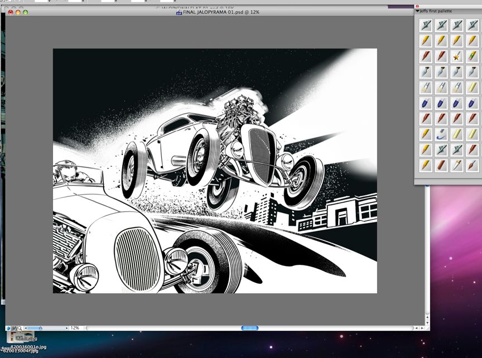Select the first palette knife in the fourth row
Image resolution: width=482 pixels, height=358 pixels.
point(426,72)
